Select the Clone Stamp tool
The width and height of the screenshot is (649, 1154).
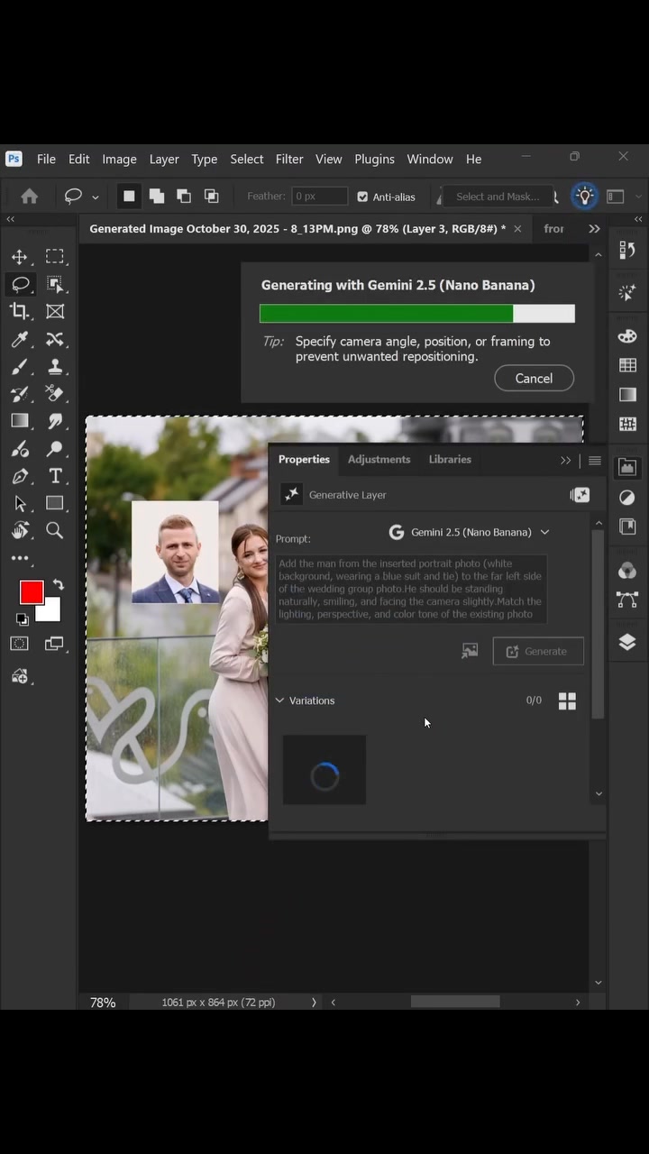click(55, 367)
